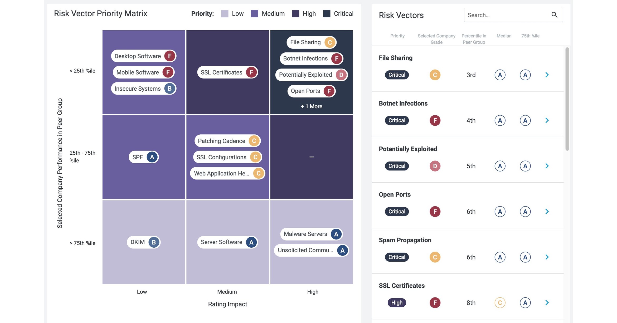
Task: Show the +1 More risk vectors
Action: click(x=312, y=106)
